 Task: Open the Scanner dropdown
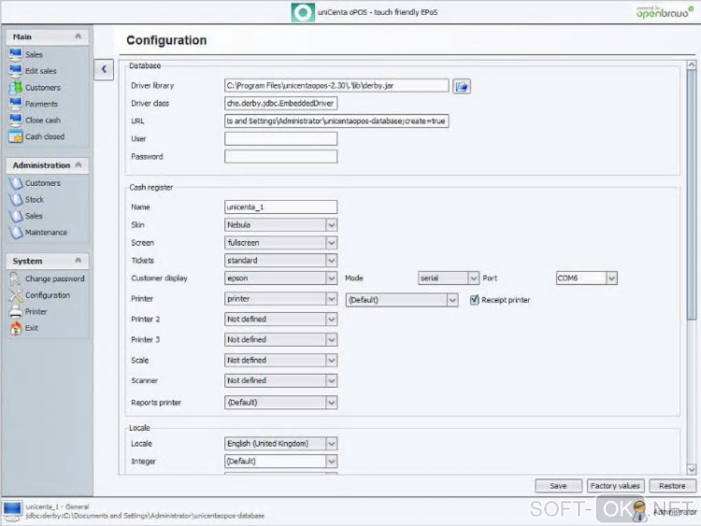331,381
